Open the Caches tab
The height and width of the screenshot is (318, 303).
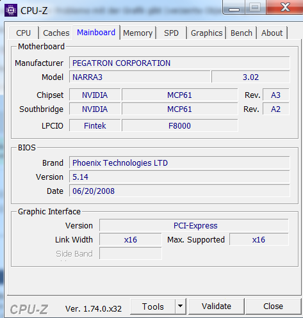pos(56,33)
